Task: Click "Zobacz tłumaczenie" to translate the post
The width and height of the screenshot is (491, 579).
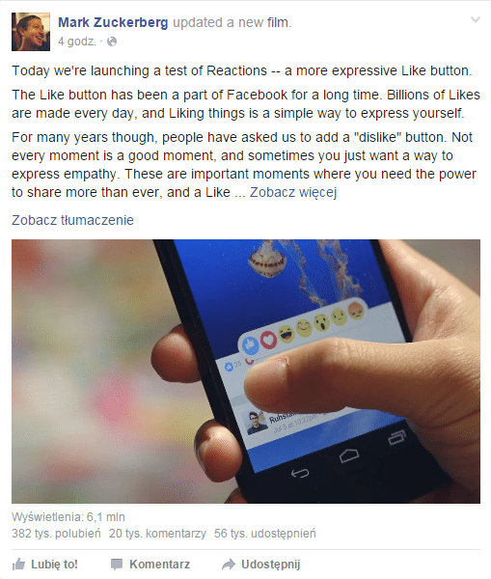Action: [72, 220]
